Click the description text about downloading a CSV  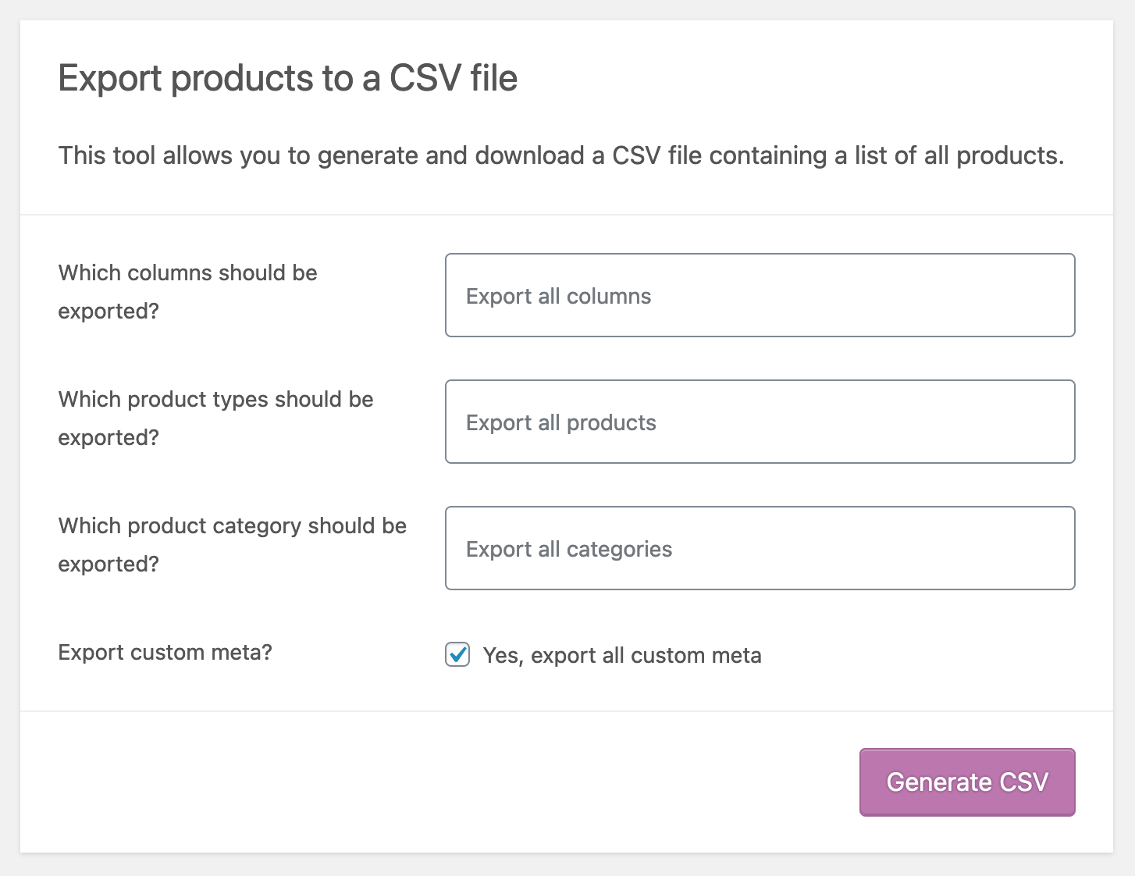(x=560, y=155)
